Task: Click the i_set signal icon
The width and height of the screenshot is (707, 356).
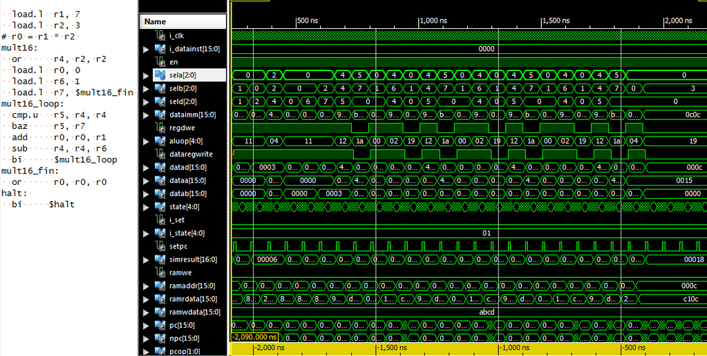Action: click(x=160, y=220)
